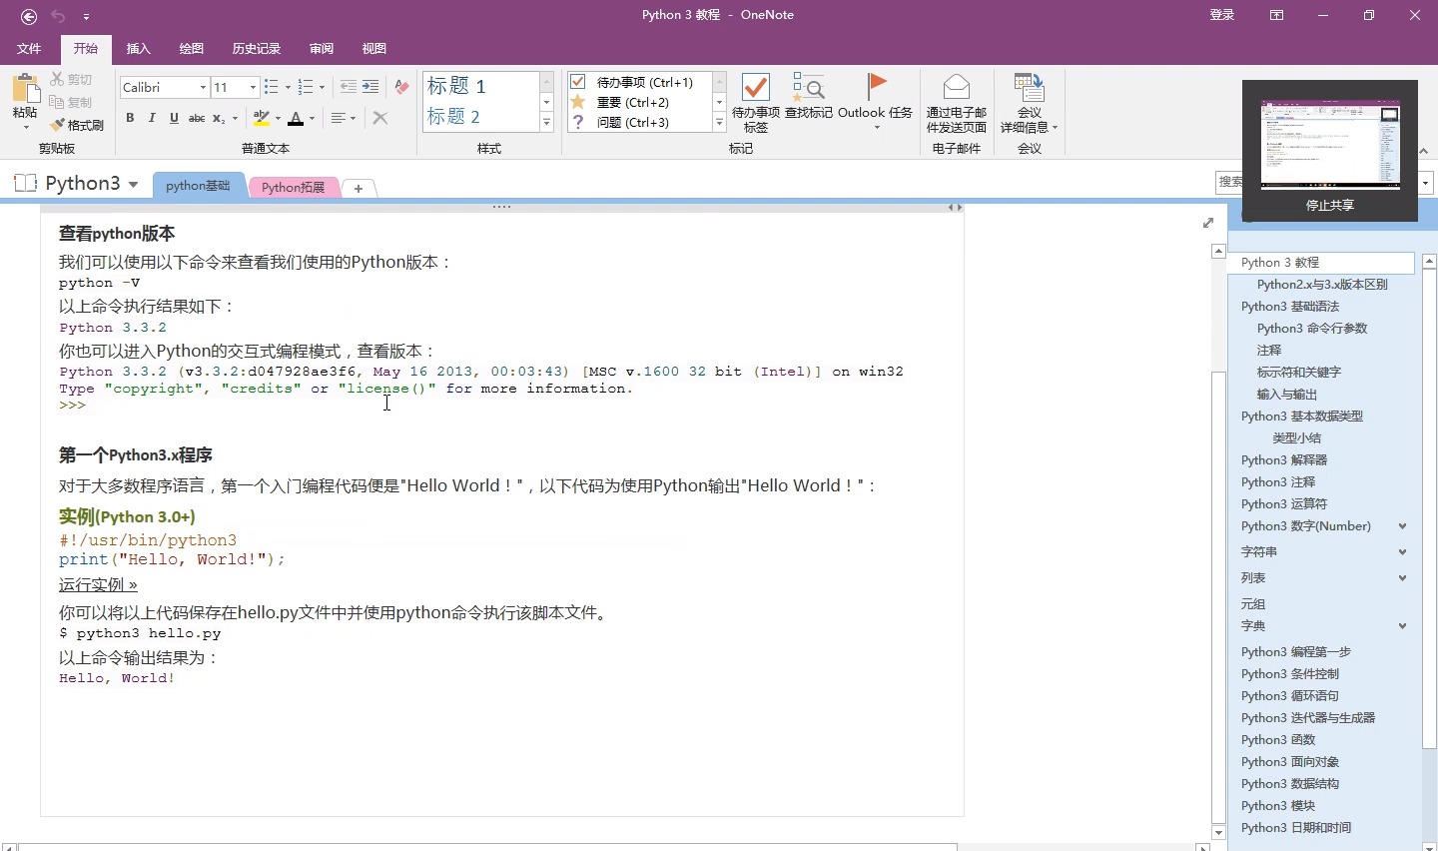The width and height of the screenshot is (1438, 851).
Task: Expand the Tags gallery more arrow
Action: pyautogui.click(x=719, y=123)
